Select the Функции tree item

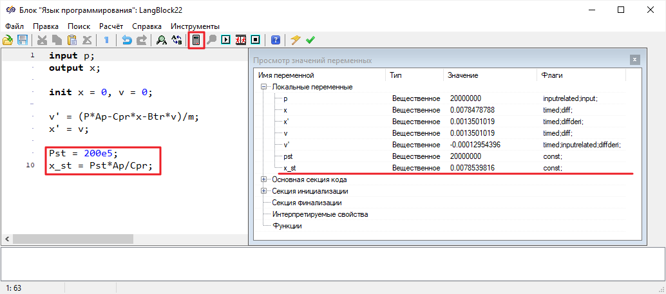tap(287, 226)
